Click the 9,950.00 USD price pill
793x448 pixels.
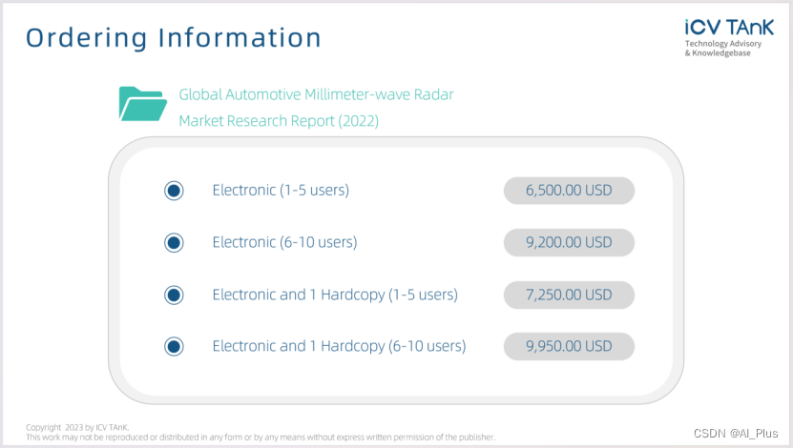(x=569, y=346)
